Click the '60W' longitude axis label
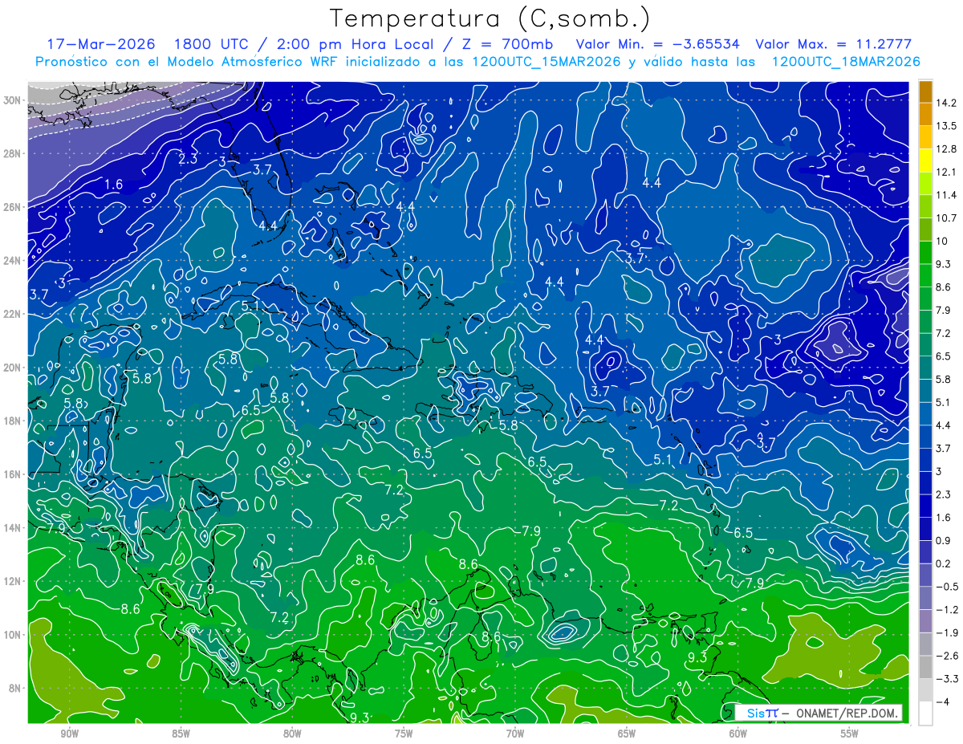 (x=738, y=734)
